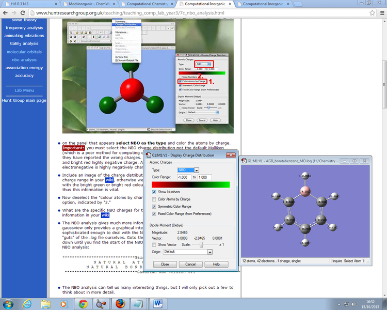Open association energy sidebar link
The width and height of the screenshot is (387, 310).
coord(24,68)
